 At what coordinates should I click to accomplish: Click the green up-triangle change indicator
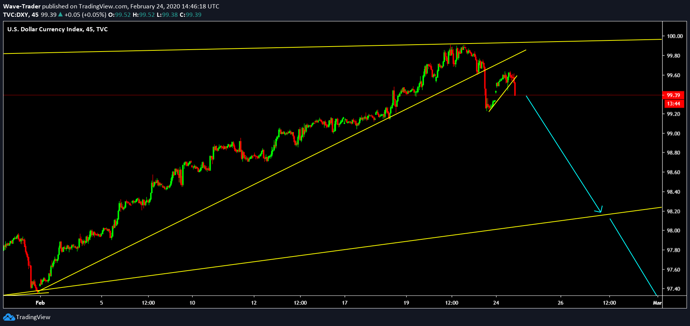pyautogui.click(x=60, y=15)
